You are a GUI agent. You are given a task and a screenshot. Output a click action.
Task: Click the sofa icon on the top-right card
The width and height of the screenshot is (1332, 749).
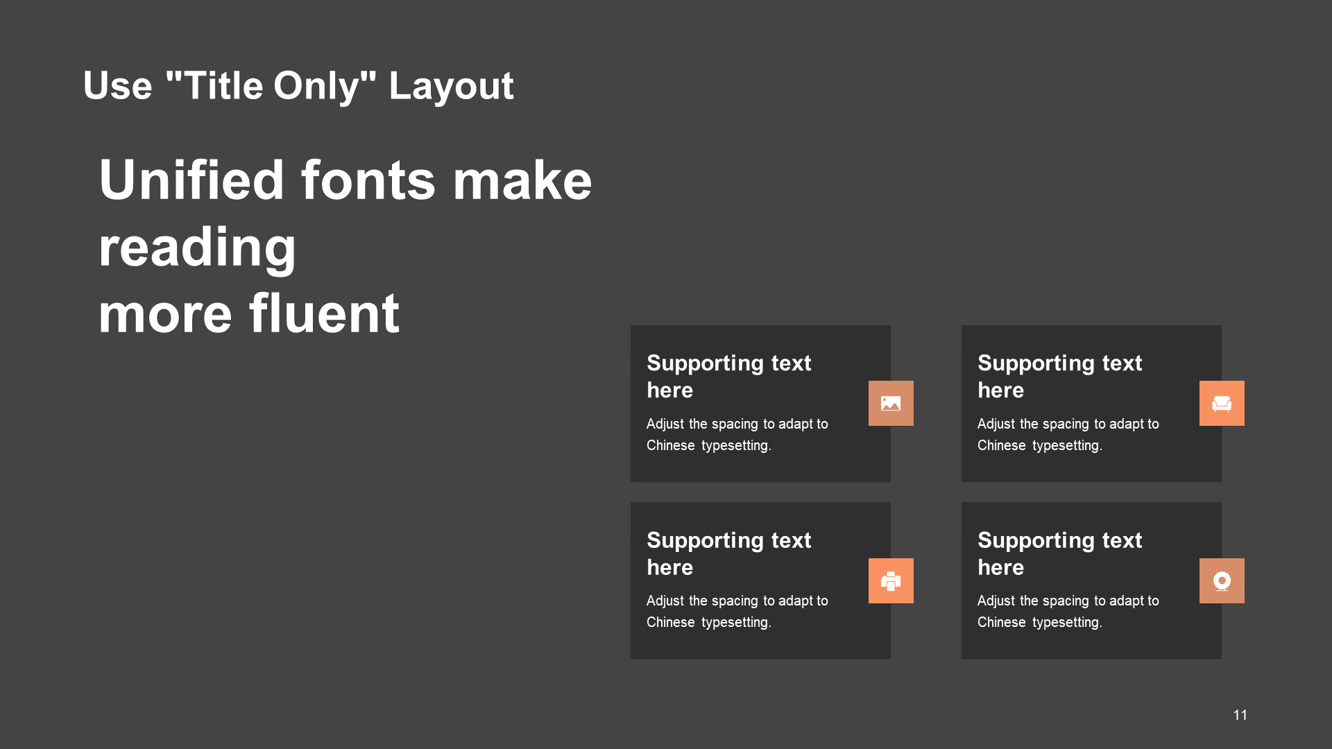pos(1222,403)
